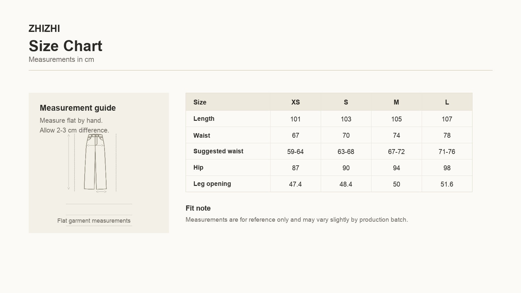Click the Flat garment measurements caption
This screenshot has width=521, height=293.
94,221
